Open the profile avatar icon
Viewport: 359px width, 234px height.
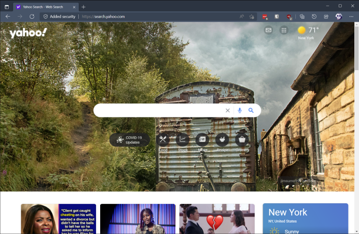[339, 17]
